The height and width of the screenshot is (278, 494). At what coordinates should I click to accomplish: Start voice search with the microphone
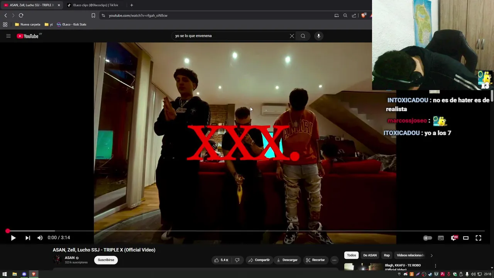pyautogui.click(x=318, y=36)
